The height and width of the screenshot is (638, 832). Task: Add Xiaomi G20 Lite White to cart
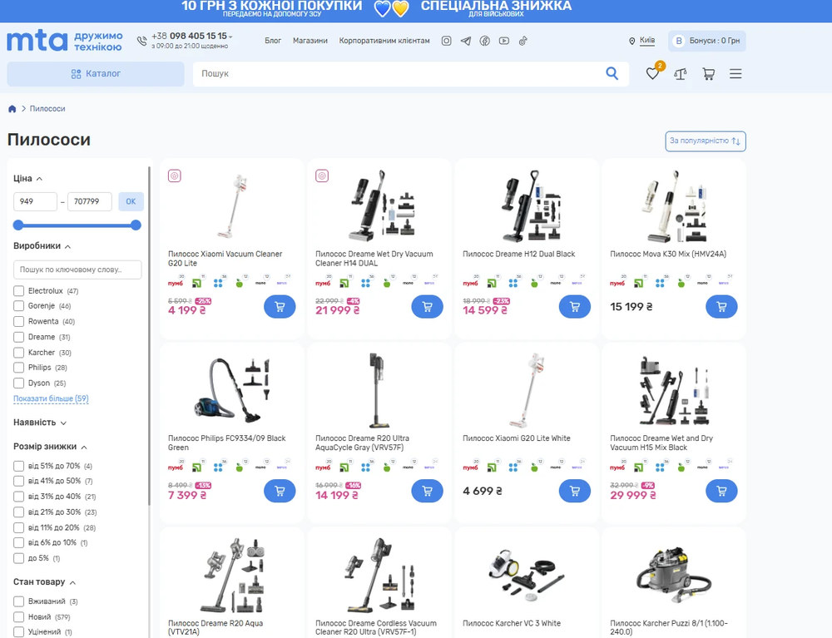click(x=575, y=491)
